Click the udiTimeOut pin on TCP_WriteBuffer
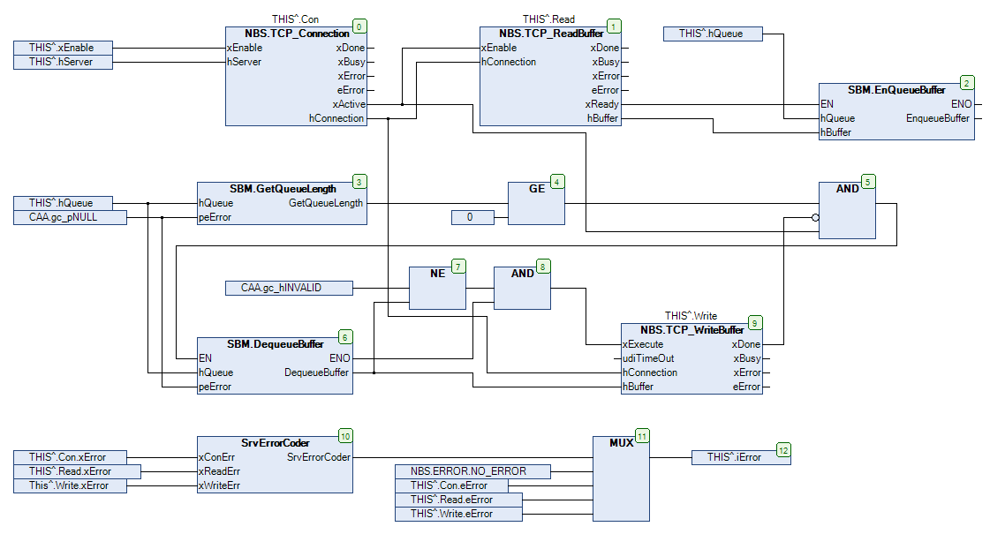The image size is (990, 534). (x=649, y=358)
